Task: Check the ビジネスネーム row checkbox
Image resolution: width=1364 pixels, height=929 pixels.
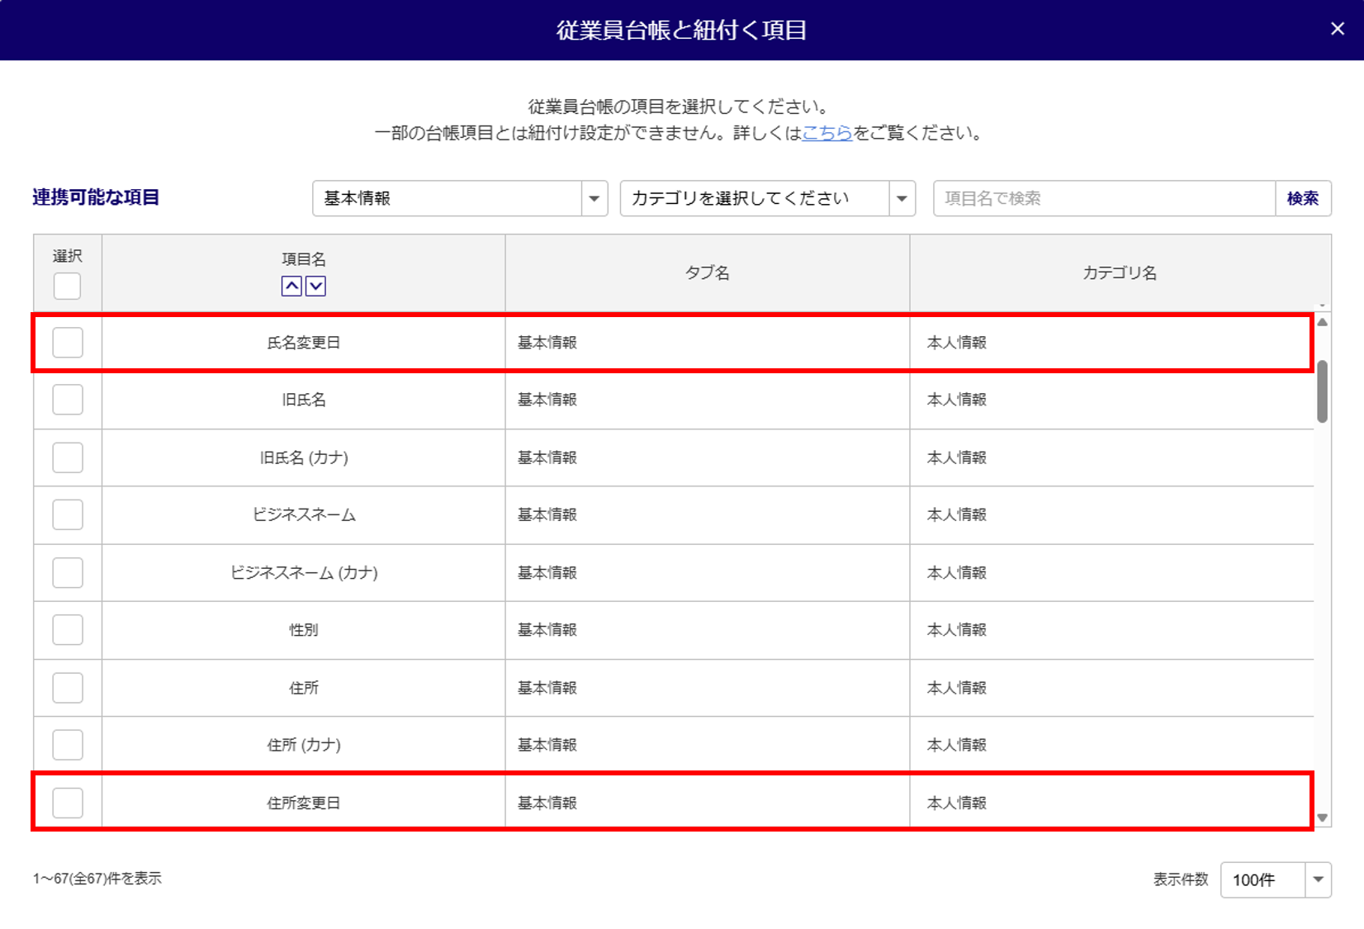Action: pyautogui.click(x=68, y=514)
